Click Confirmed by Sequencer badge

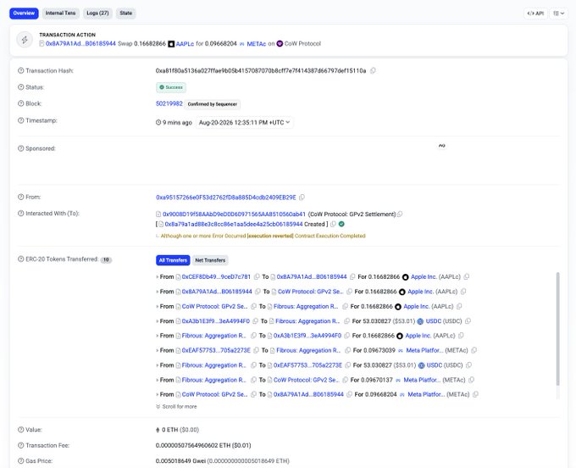(x=213, y=104)
